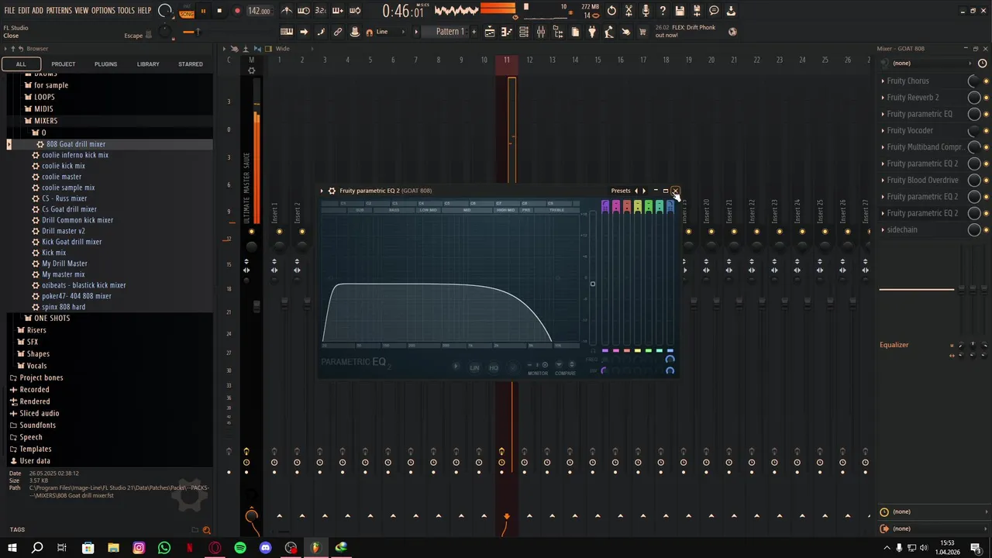The image size is (992, 558).
Task: Toggle PAT/SONG mode switch
Action: point(187,11)
